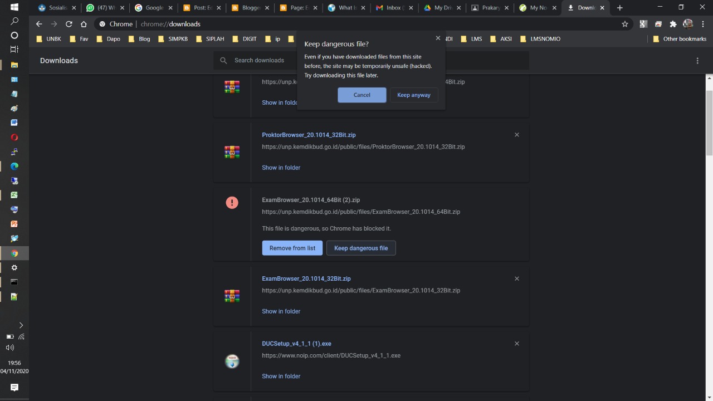This screenshot has width=713, height=401.
Task: Click the 'This file is dangerous' message
Action: tap(326, 228)
